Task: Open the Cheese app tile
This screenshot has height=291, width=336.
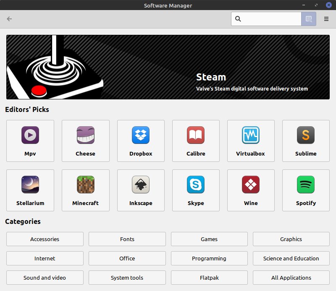Action: coord(86,141)
